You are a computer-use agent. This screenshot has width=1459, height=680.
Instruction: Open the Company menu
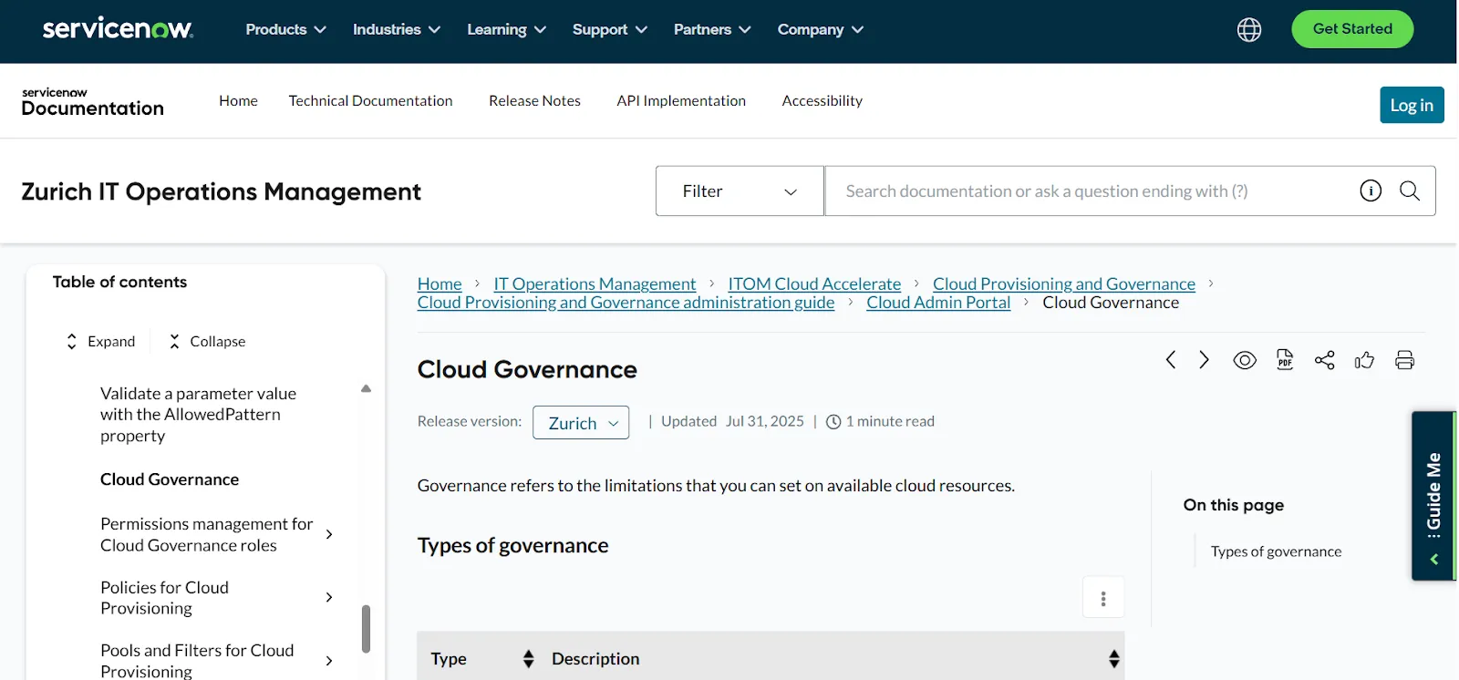821,29
